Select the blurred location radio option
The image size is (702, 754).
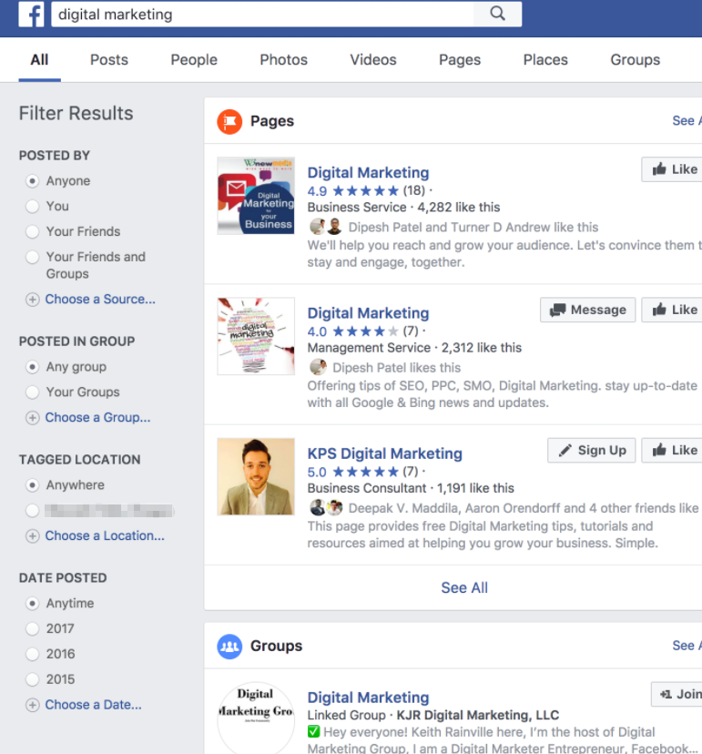(x=32, y=511)
